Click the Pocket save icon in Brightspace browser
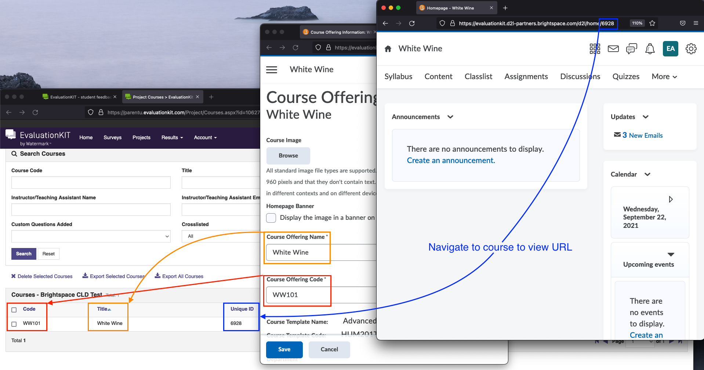Image resolution: width=704 pixels, height=370 pixels. coord(682,23)
